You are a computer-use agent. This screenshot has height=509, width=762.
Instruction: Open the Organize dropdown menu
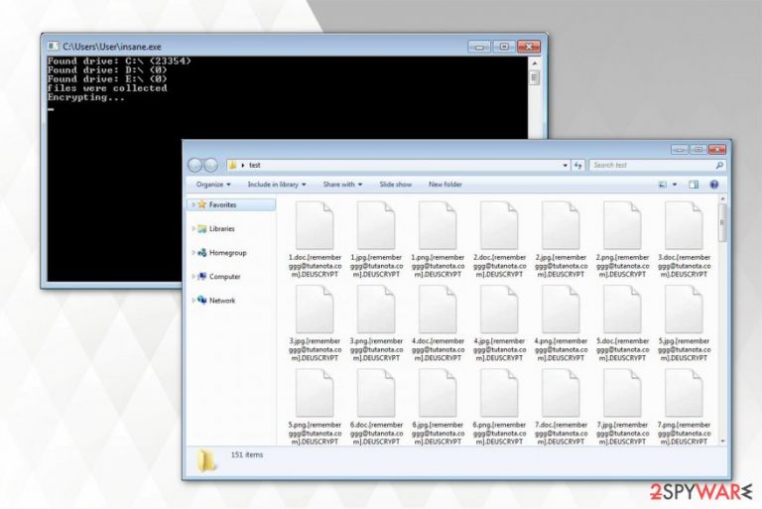tap(213, 185)
